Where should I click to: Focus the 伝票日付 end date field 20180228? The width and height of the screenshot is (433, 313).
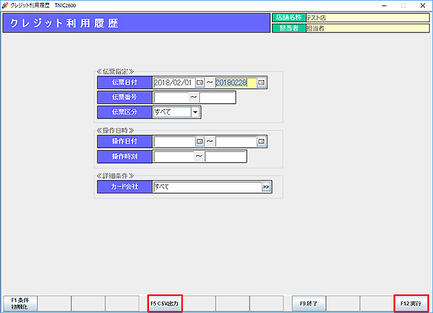pos(236,82)
